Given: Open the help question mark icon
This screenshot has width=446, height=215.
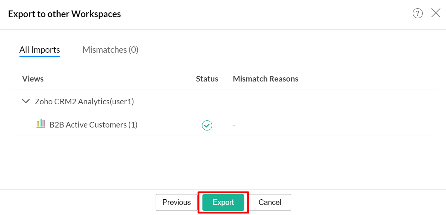Looking at the screenshot, I should click(418, 13).
